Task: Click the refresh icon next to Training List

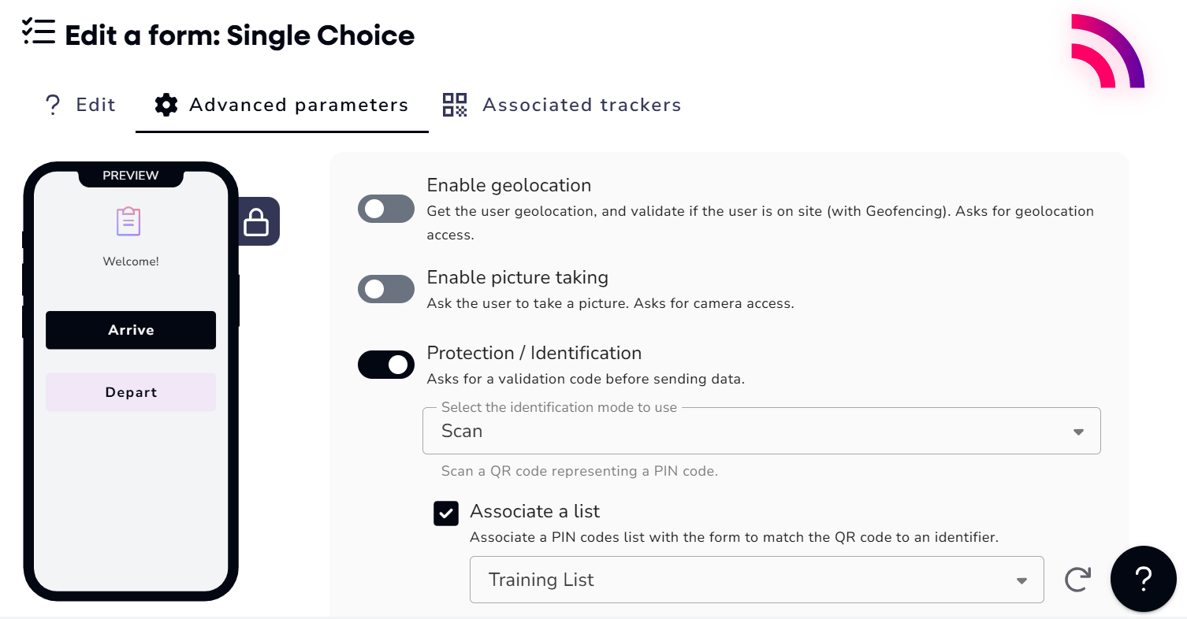Action: (1077, 580)
